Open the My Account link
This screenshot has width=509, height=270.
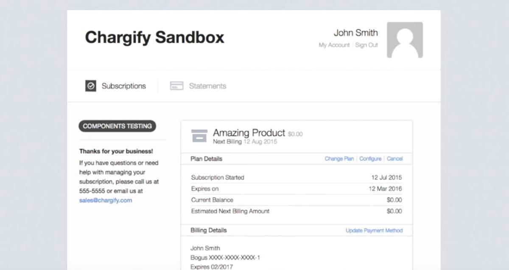334,45
